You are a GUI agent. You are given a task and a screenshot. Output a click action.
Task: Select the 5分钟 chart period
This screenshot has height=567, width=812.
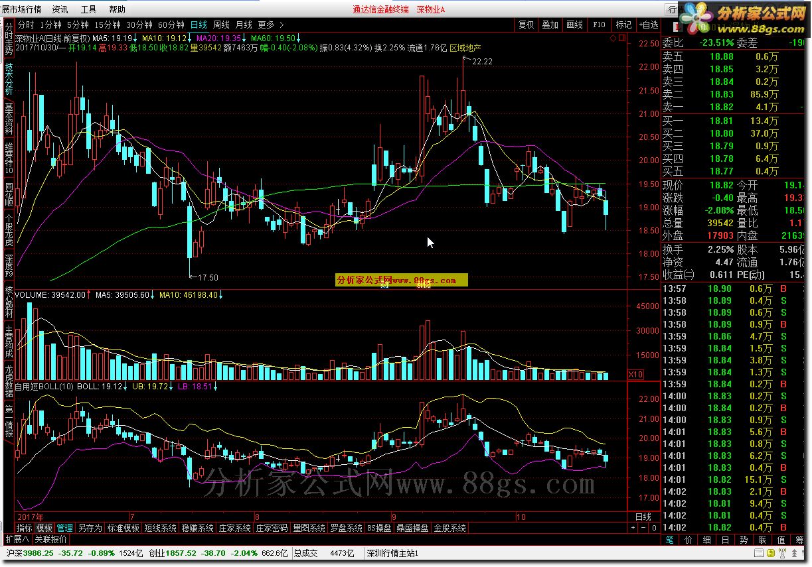[78, 25]
